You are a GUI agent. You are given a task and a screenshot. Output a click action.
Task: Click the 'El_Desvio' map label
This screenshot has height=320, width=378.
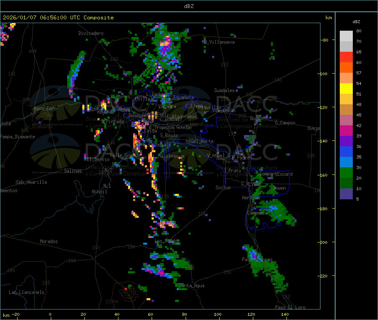click(x=98, y=159)
